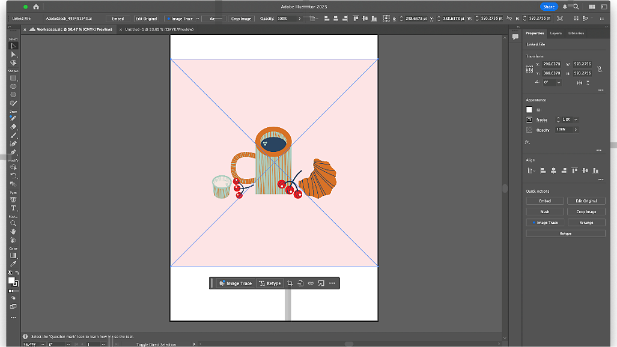The image size is (617, 347).
Task: Expand Opacity arrow in control bar
Action: pyautogui.click(x=299, y=19)
